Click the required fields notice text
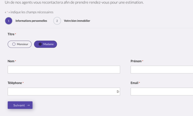 (x=29, y=12)
